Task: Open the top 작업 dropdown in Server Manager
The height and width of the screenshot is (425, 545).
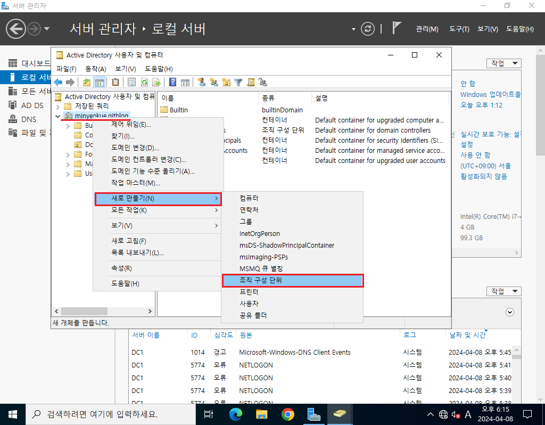Action: (x=504, y=63)
